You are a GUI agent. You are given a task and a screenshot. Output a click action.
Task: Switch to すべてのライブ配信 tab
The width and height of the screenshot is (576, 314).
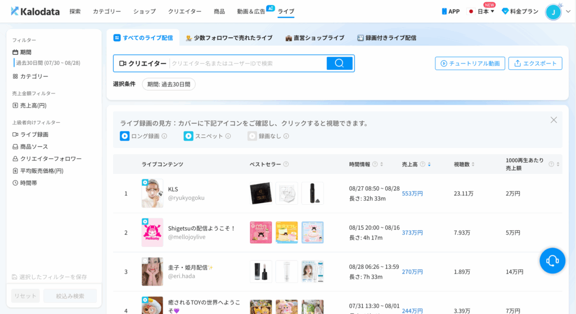[143, 38]
